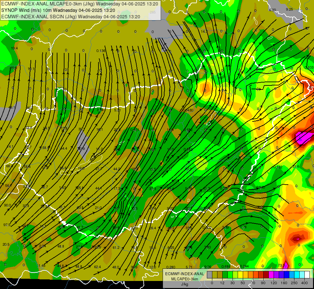Select the dark green legend swatch
The width and height of the screenshot is (314, 289).
click(x=225, y=275)
